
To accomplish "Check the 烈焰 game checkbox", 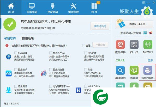I will click(86, 70).
